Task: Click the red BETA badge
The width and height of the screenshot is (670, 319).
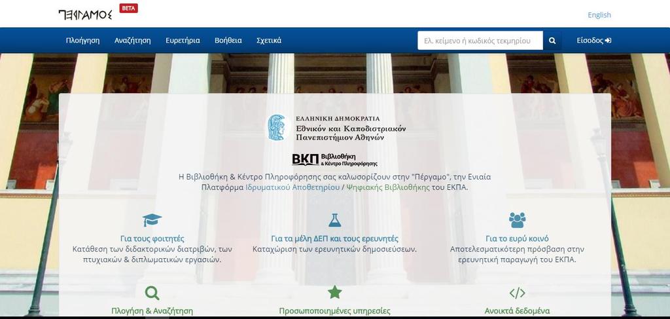Action: pyautogui.click(x=129, y=8)
